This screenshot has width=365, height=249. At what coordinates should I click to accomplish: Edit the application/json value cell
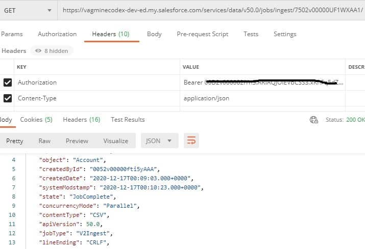(262, 98)
